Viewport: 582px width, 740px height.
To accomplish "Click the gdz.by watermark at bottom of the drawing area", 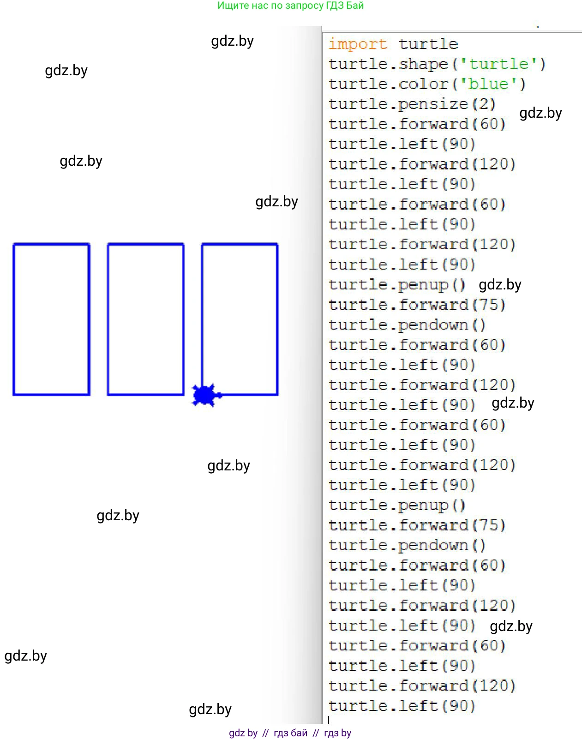I will coord(210,710).
